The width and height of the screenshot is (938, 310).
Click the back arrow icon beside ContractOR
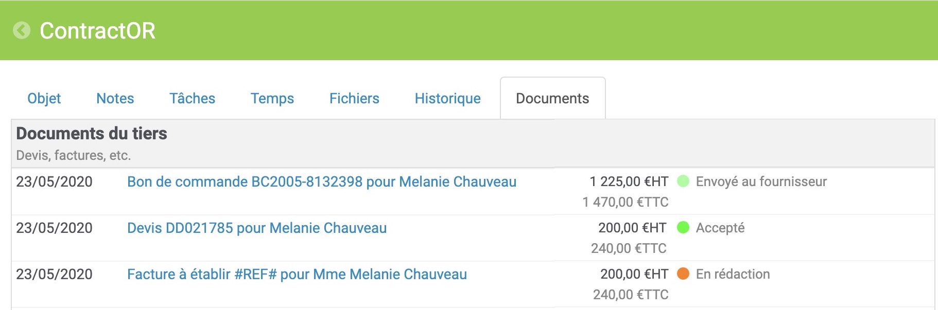tap(22, 30)
